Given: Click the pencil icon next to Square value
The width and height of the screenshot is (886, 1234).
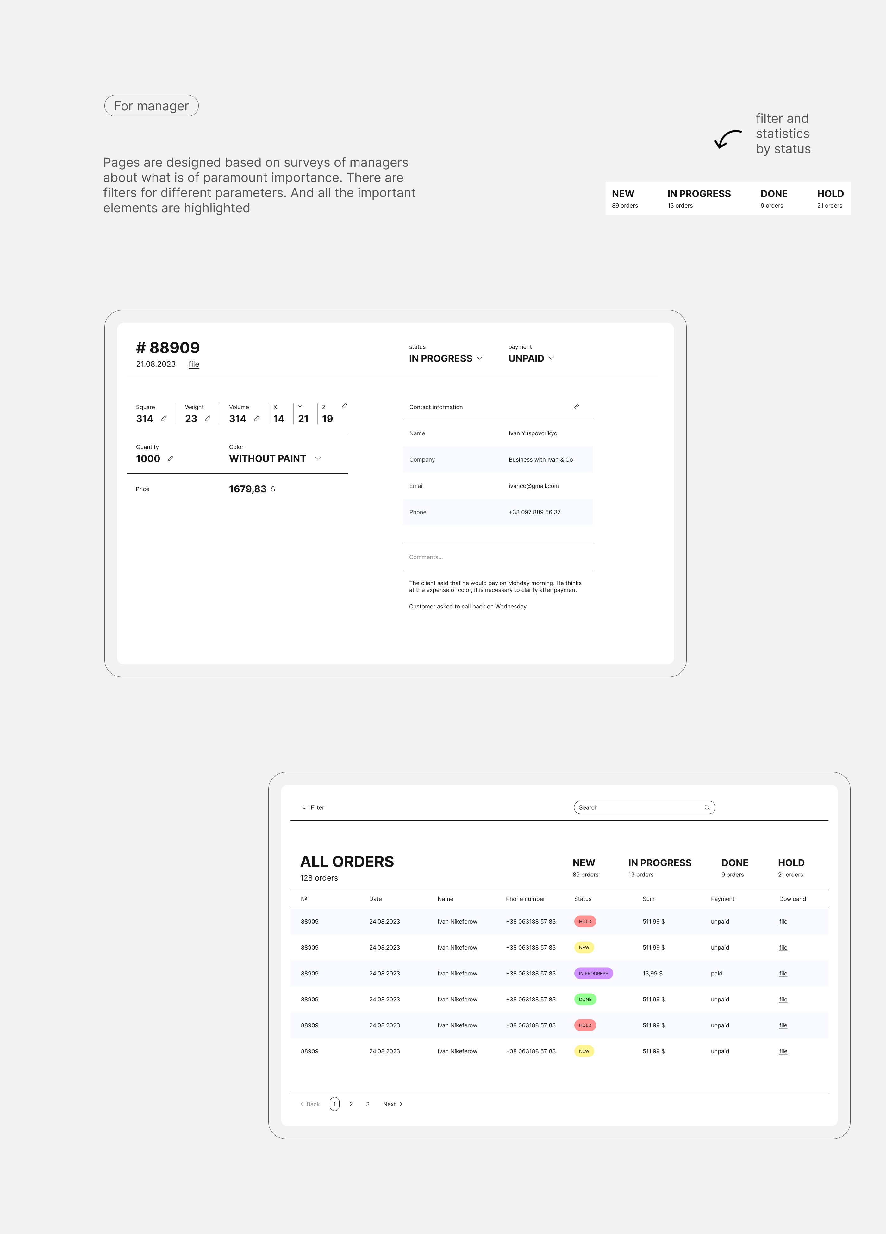Looking at the screenshot, I should (163, 418).
